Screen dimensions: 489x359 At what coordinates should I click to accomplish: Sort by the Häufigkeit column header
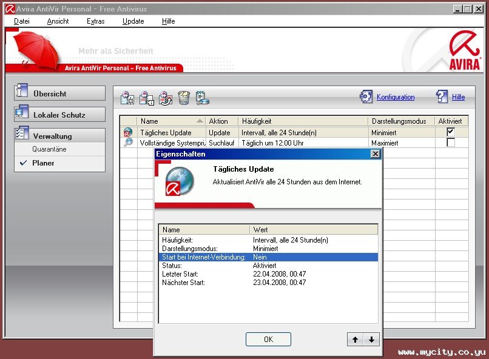(x=303, y=121)
